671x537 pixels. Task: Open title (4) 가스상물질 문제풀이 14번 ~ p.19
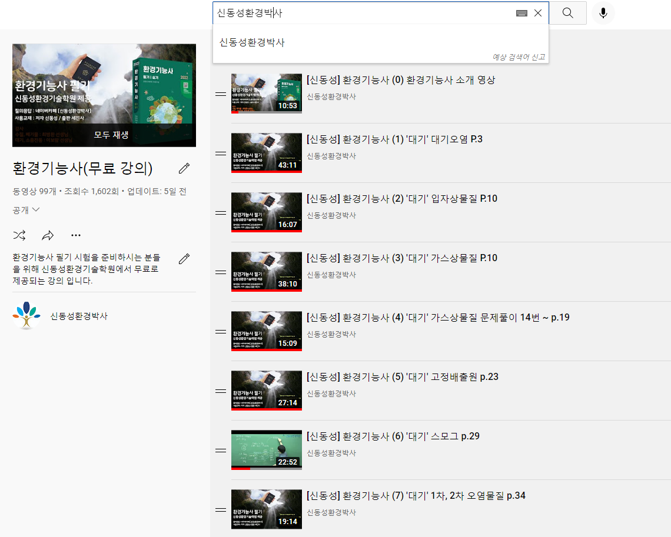438,318
